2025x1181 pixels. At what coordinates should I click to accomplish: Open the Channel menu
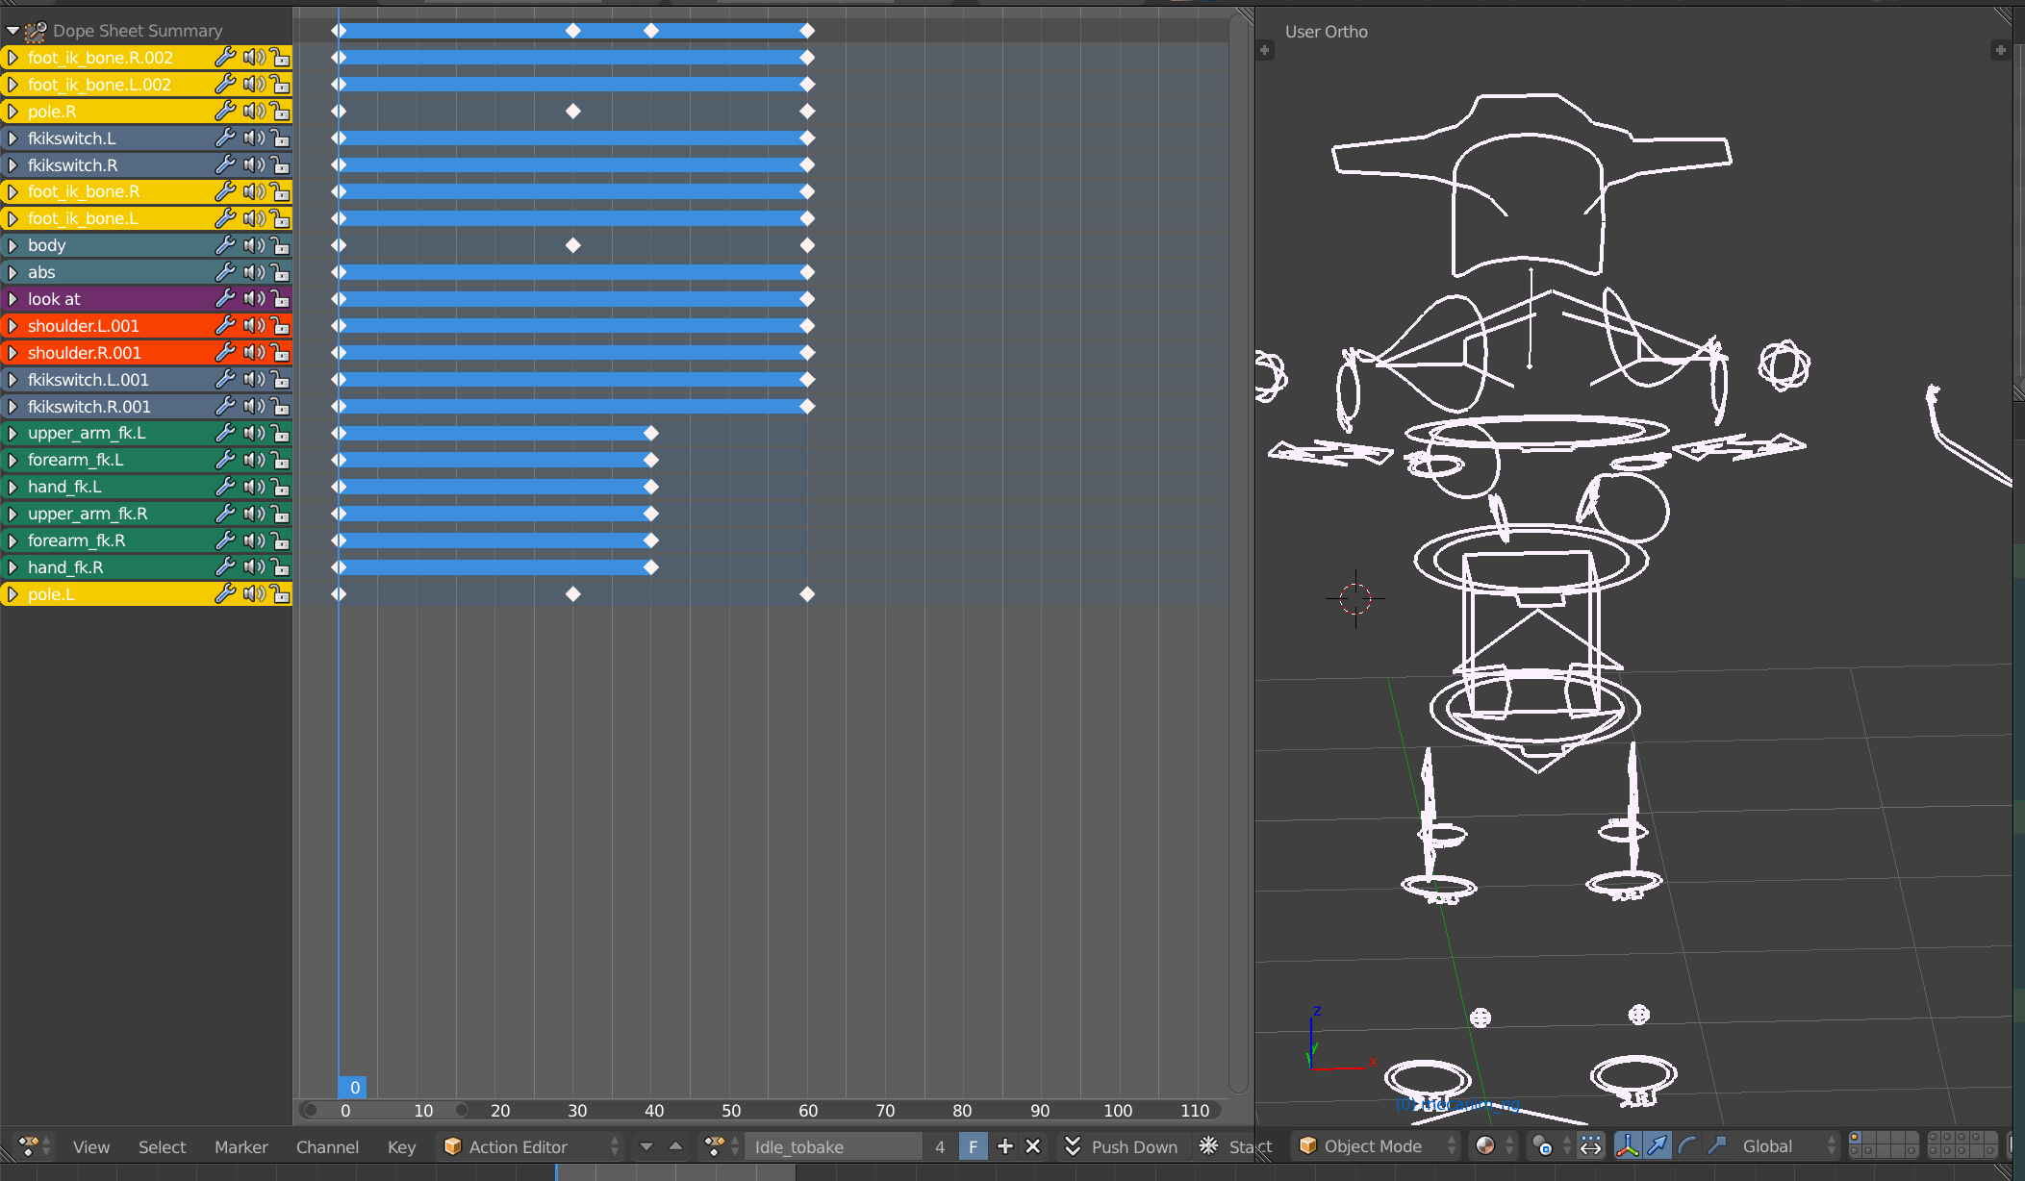327,1146
